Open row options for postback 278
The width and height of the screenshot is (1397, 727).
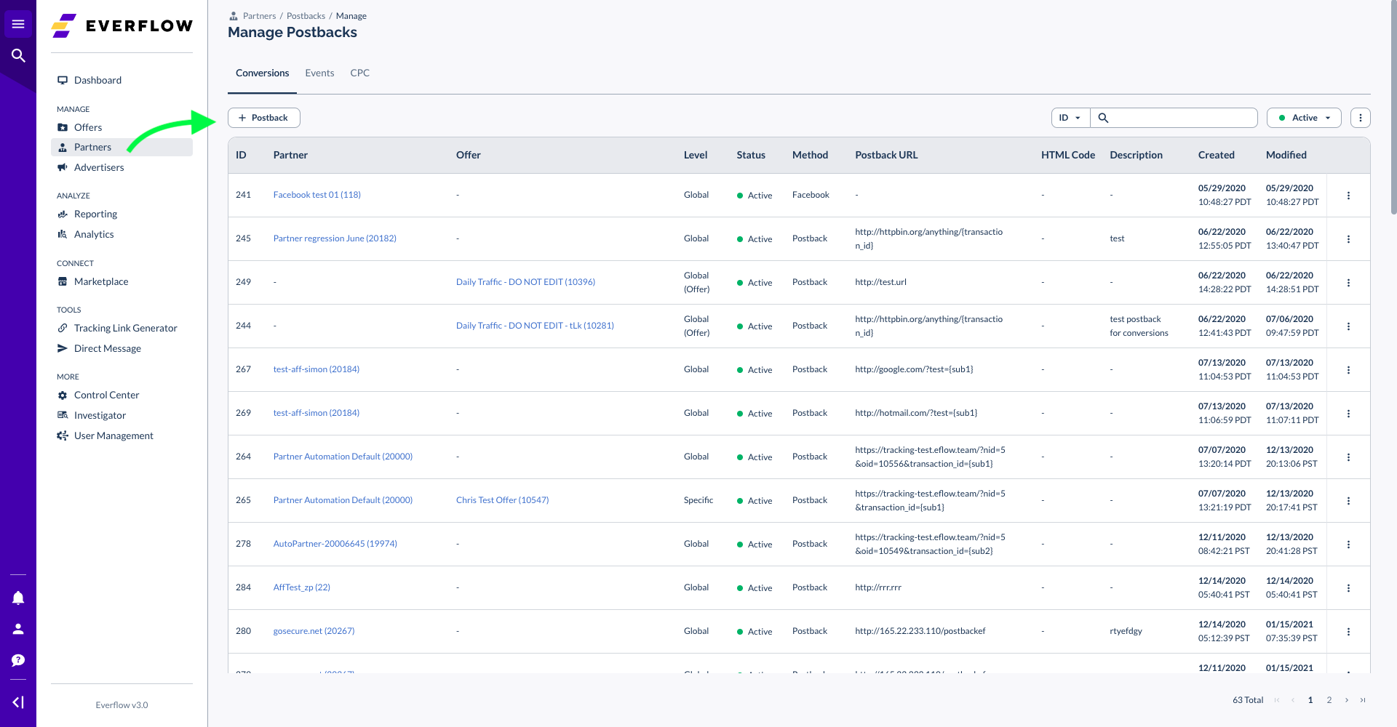[1348, 545]
